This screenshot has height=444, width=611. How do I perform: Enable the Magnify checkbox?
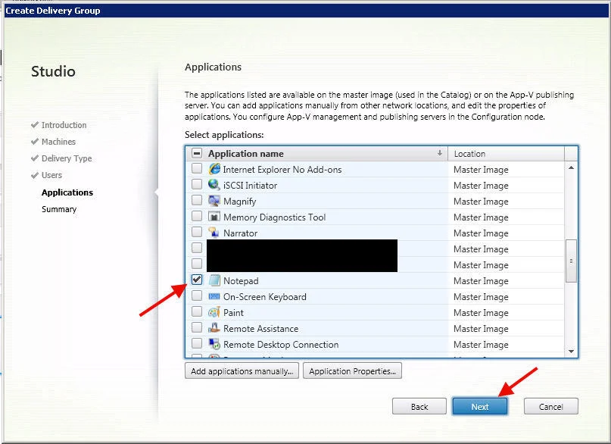pos(197,200)
